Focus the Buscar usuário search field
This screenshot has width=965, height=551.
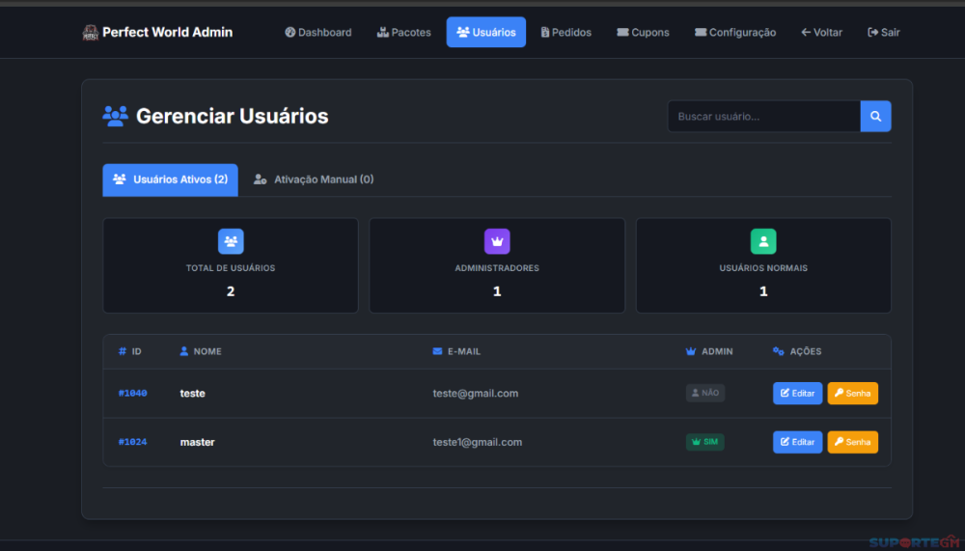tap(763, 117)
